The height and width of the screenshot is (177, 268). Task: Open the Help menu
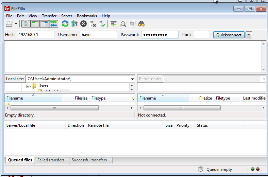point(106,16)
